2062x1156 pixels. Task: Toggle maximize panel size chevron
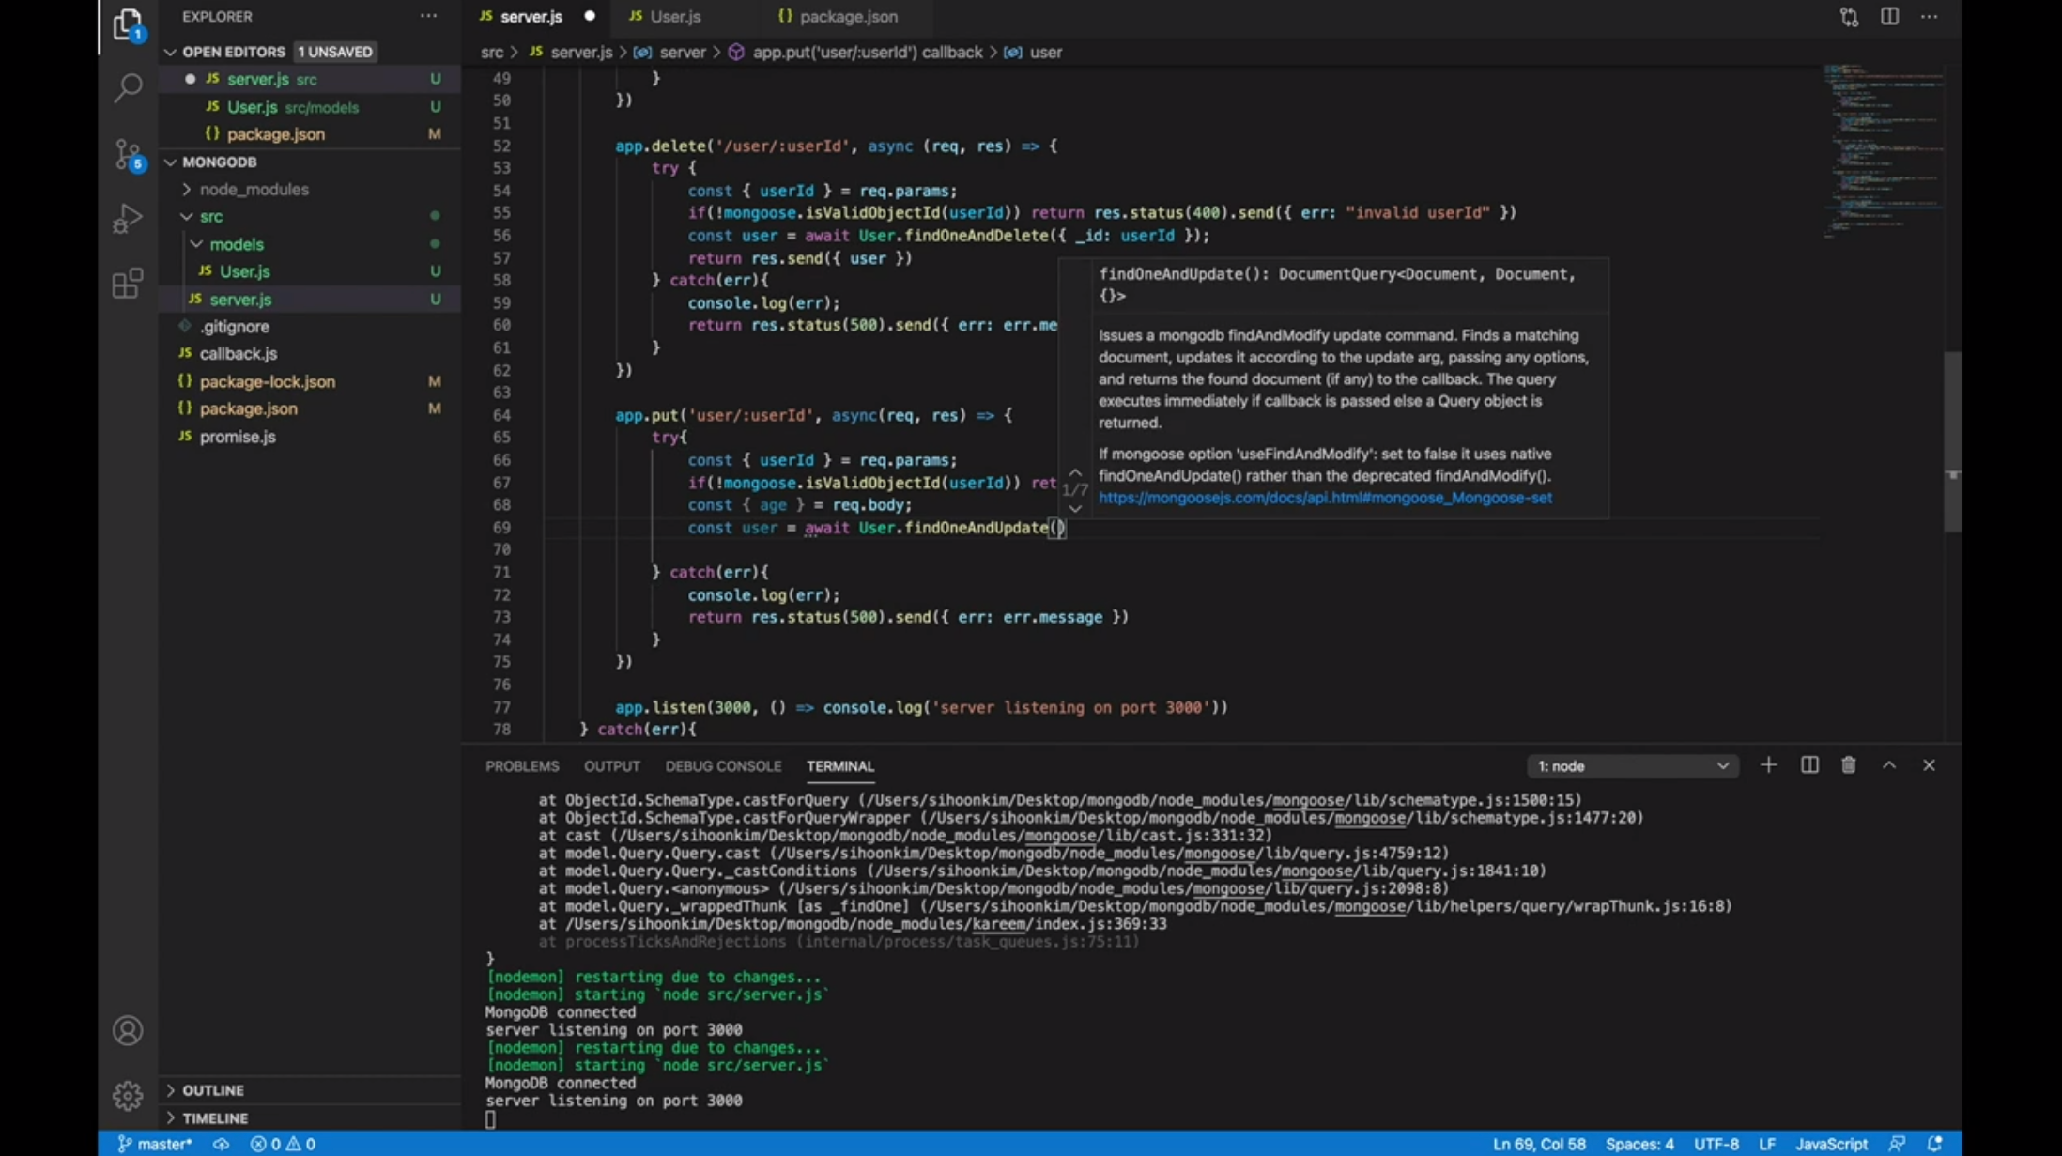1889,765
